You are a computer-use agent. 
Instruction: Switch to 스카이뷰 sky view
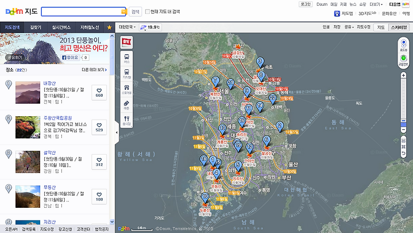click(x=399, y=27)
